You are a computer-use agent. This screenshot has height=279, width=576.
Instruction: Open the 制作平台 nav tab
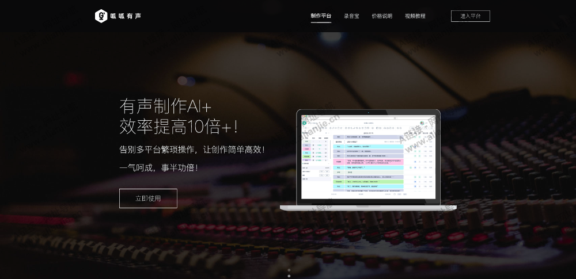coord(321,16)
